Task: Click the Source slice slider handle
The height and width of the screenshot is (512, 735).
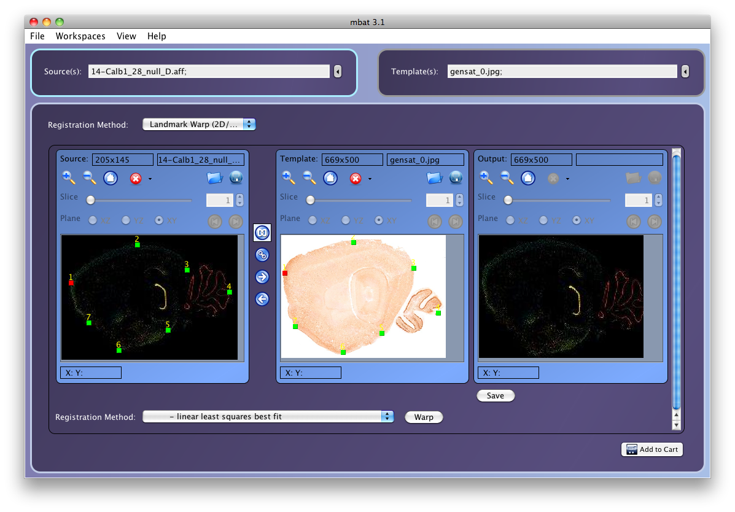Action: pyautogui.click(x=91, y=200)
